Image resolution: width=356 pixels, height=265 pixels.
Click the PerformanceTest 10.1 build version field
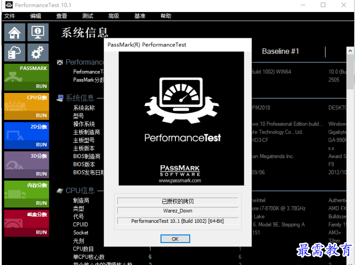click(x=178, y=221)
